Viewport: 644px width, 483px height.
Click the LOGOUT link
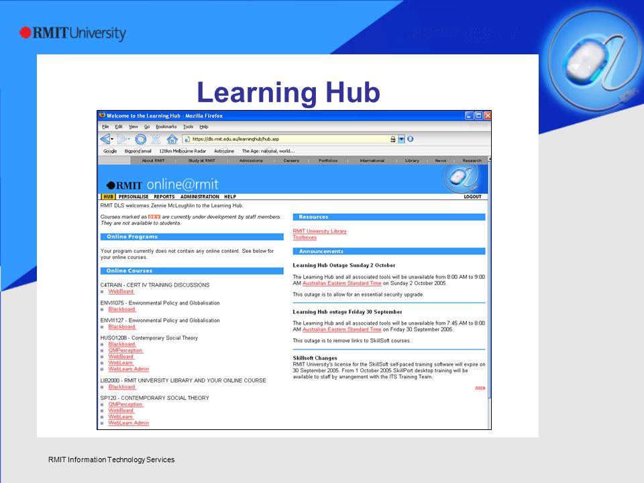[x=472, y=197]
